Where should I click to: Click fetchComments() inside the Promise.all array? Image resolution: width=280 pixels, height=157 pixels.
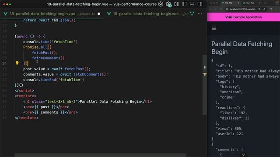[x=48, y=58]
